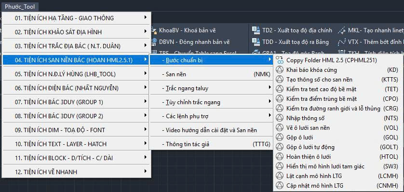
Task: Click icon beside Gộp ô lưới tự động
Action: [x=280, y=147]
